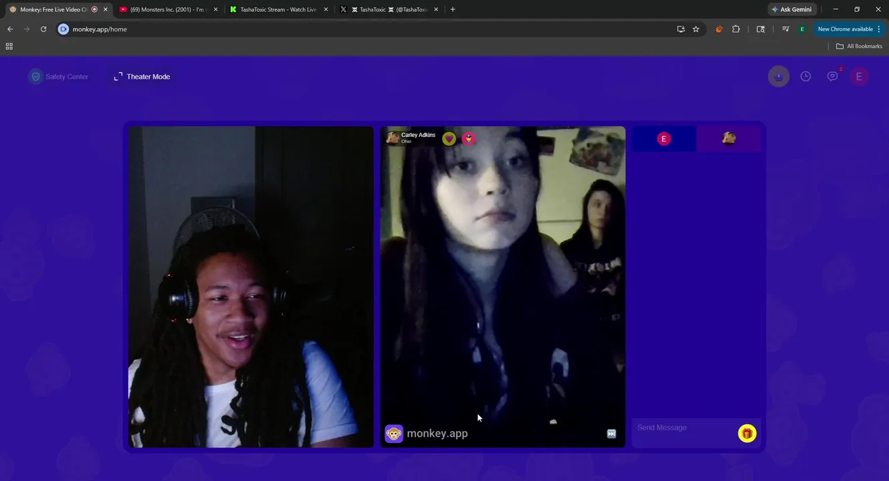Image resolution: width=889 pixels, height=481 pixels.
Task: Enter Theater Mode
Action: [x=142, y=77]
